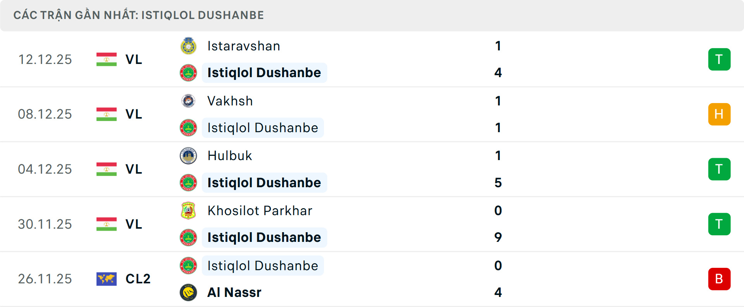Click the Tajikistan flag next to 12.12.25
This screenshot has height=307, width=744.
107,59
